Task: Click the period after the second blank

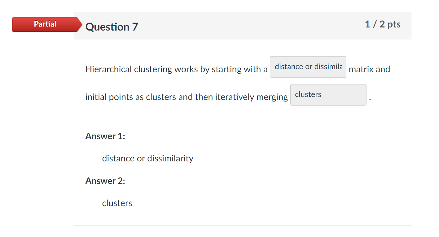Action: coord(370,99)
